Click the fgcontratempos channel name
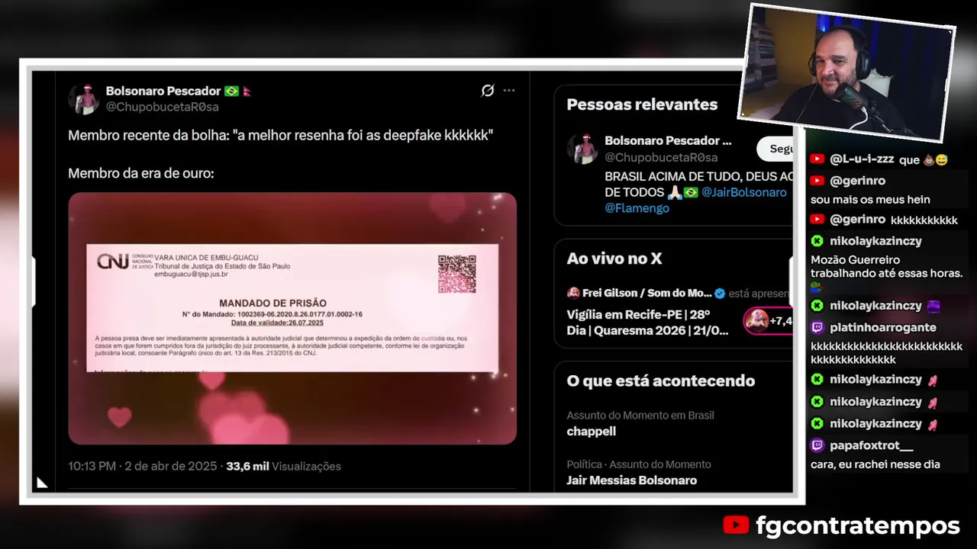977x549 pixels. click(x=857, y=525)
